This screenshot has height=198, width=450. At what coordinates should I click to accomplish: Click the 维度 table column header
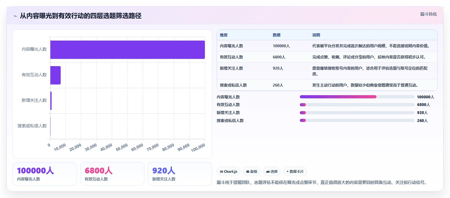click(x=224, y=35)
